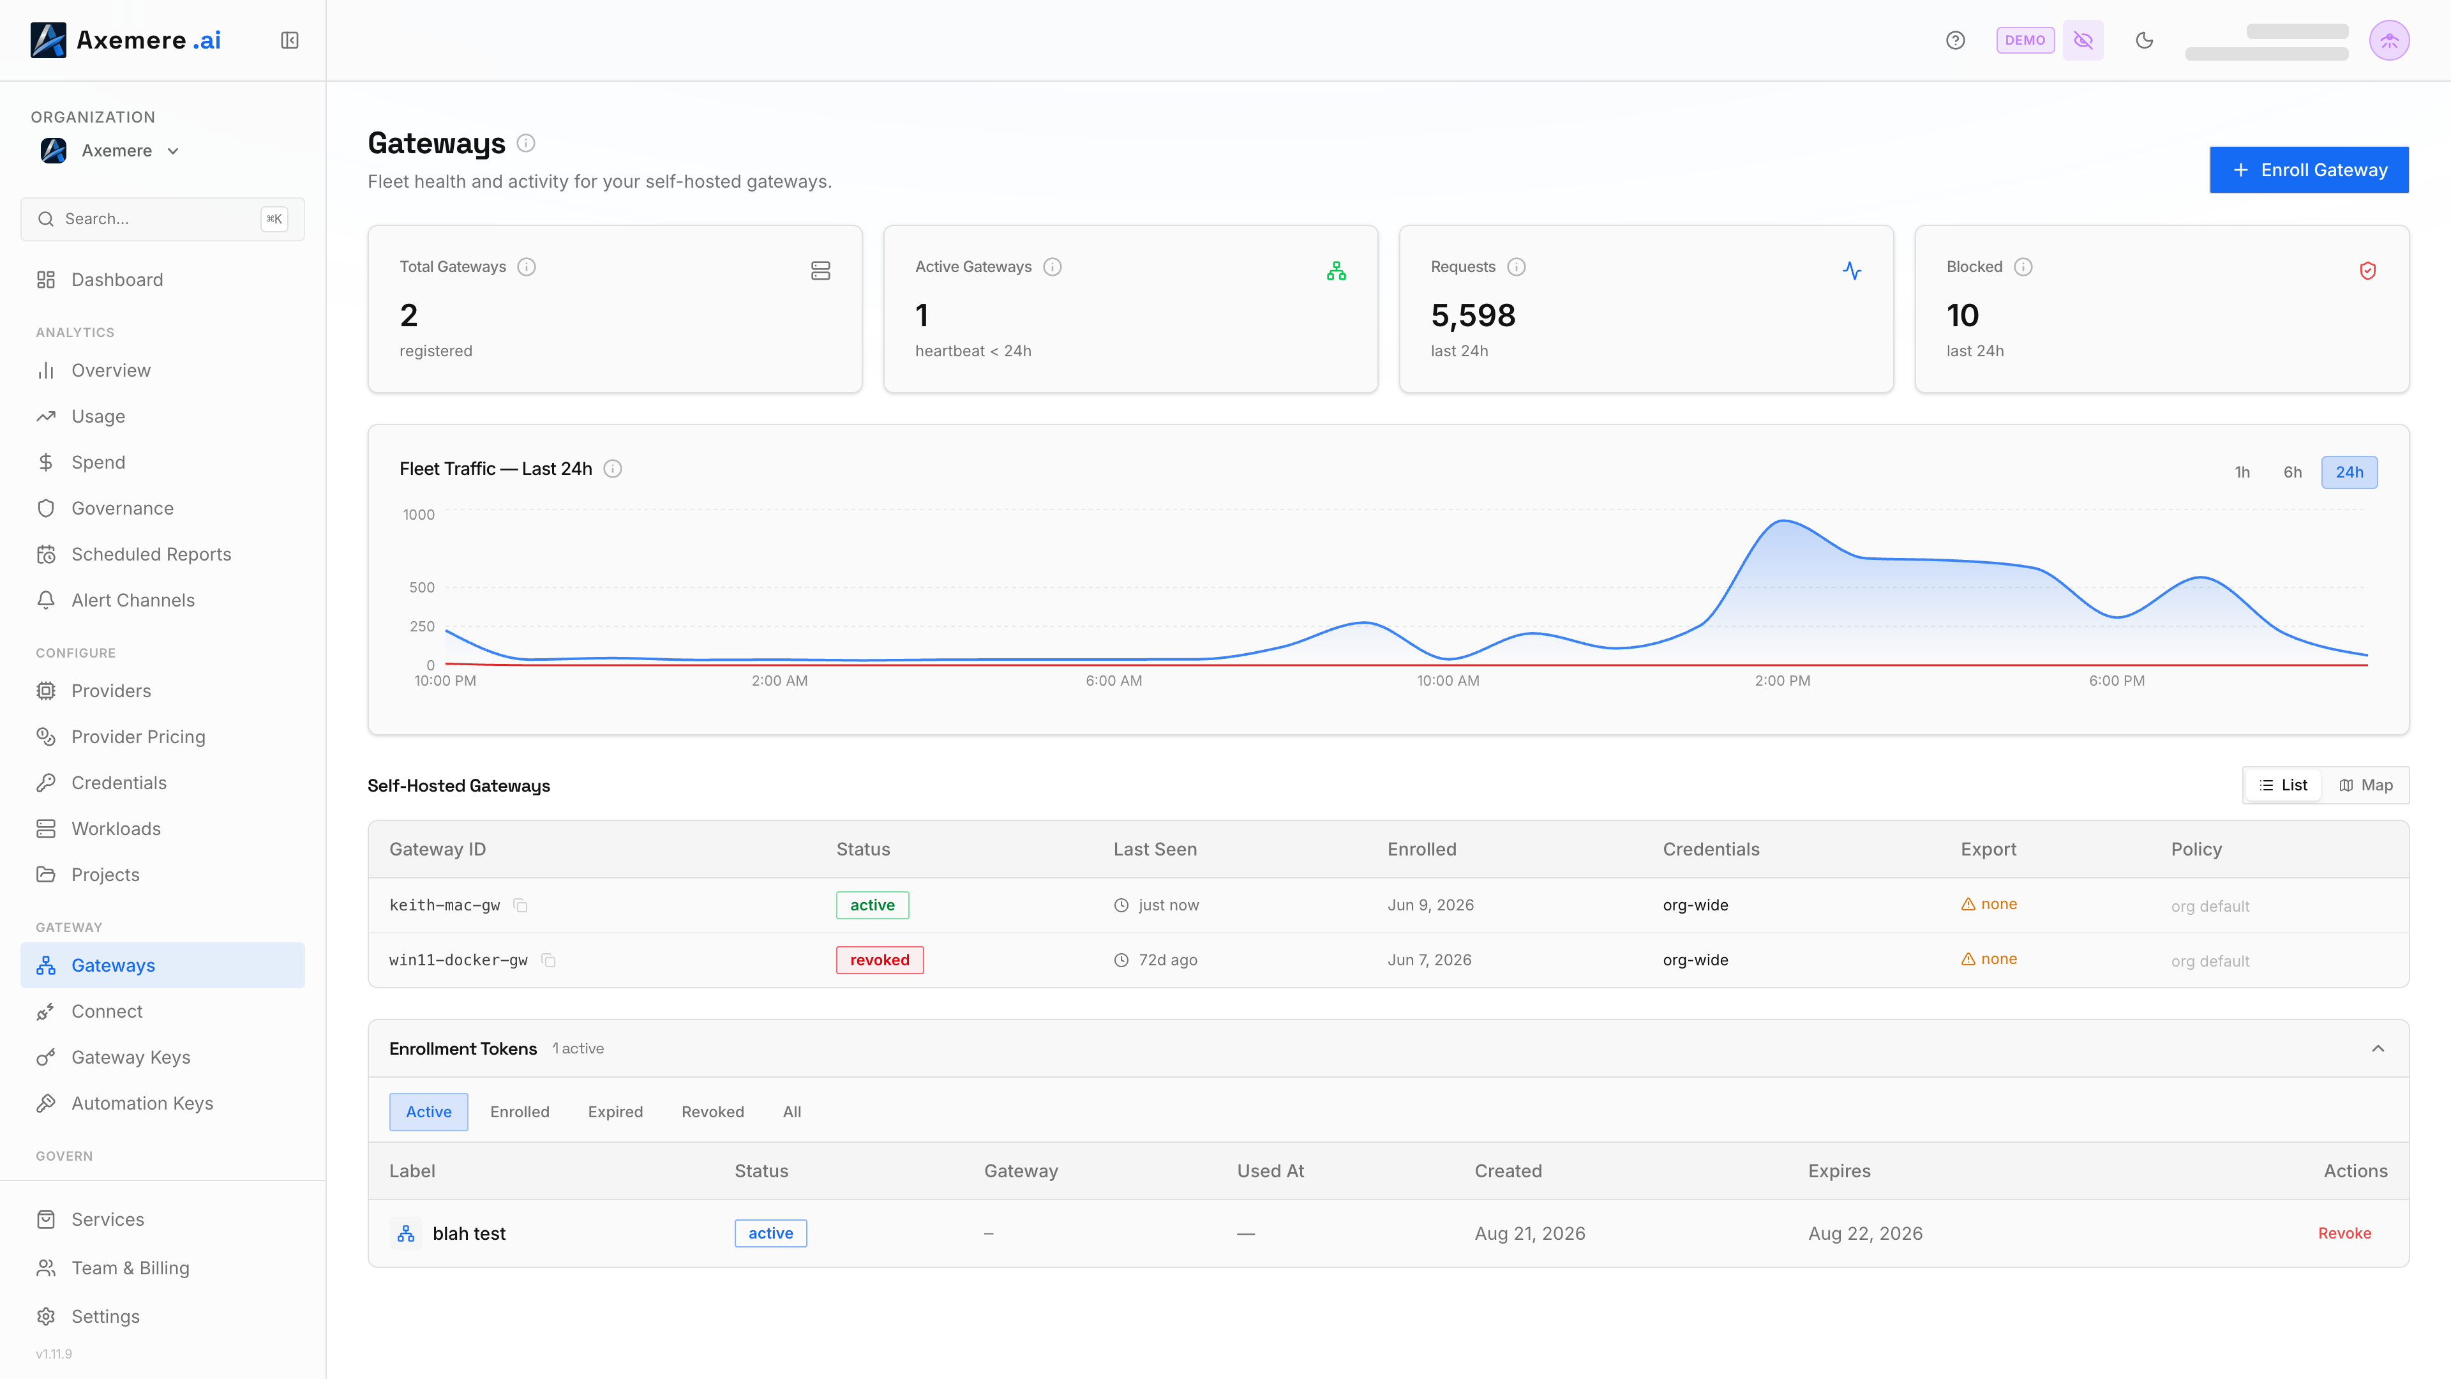2451x1379 pixels.
Task: Click the Blocked info icon
Action: click(x=2024, y=266)
